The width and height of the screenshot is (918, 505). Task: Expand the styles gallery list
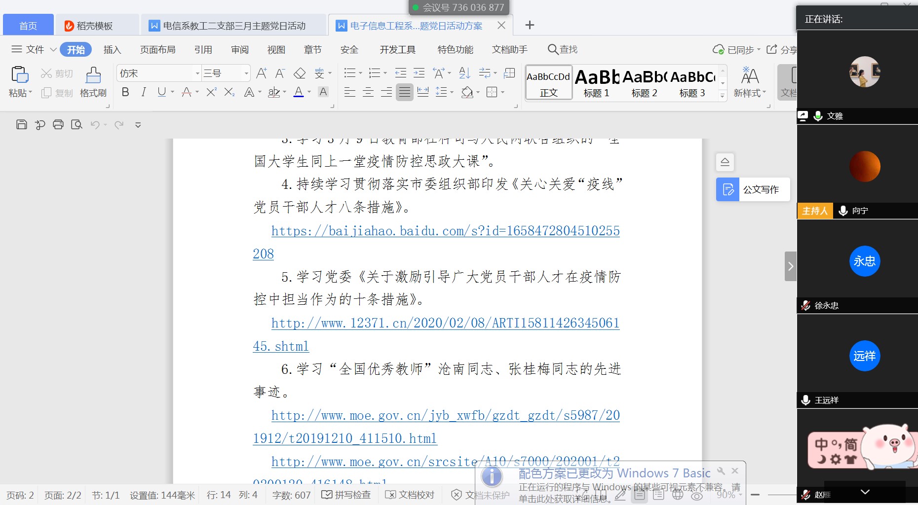[x=723, y=96]
